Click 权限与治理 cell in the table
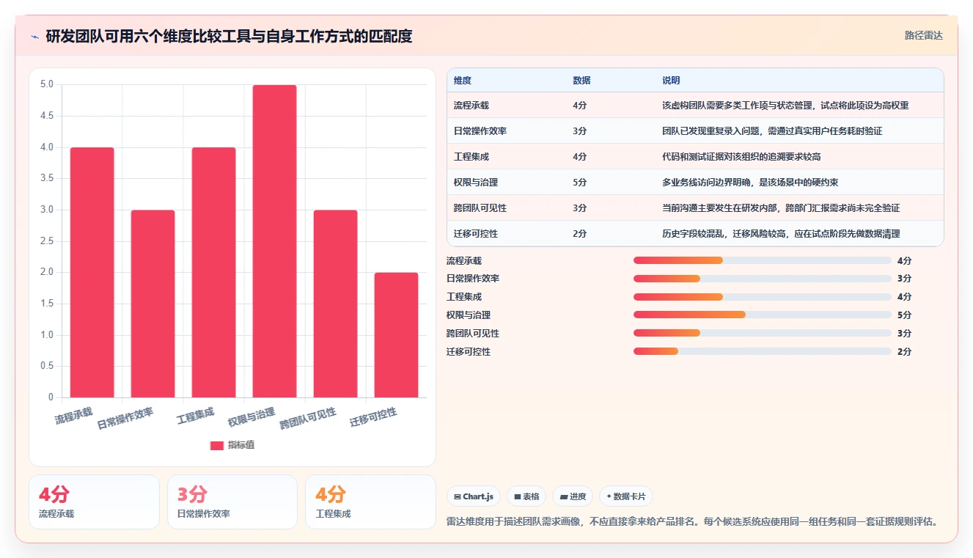This screenshot has width=973, height=558. 476,183
